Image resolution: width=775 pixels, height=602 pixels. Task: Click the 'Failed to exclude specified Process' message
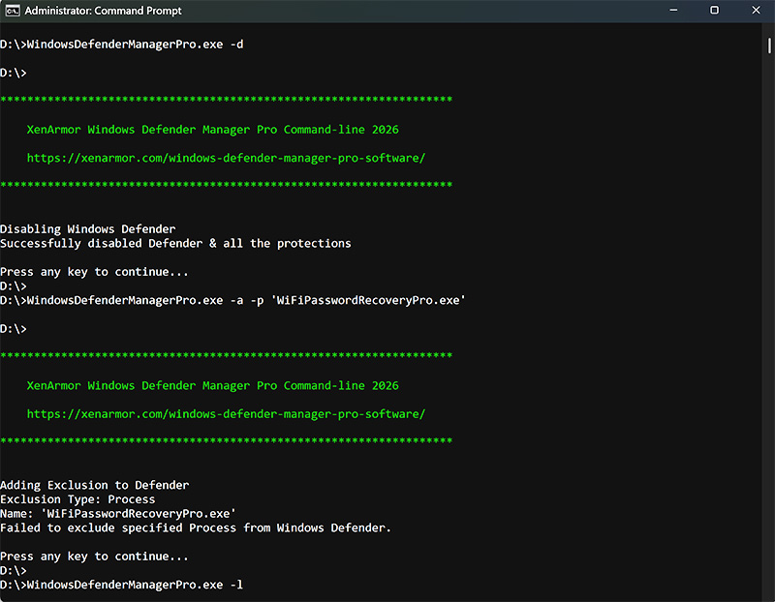point(196,527)
